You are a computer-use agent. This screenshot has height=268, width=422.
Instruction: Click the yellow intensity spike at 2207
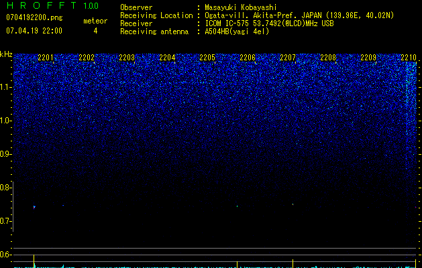click(293, 263)
